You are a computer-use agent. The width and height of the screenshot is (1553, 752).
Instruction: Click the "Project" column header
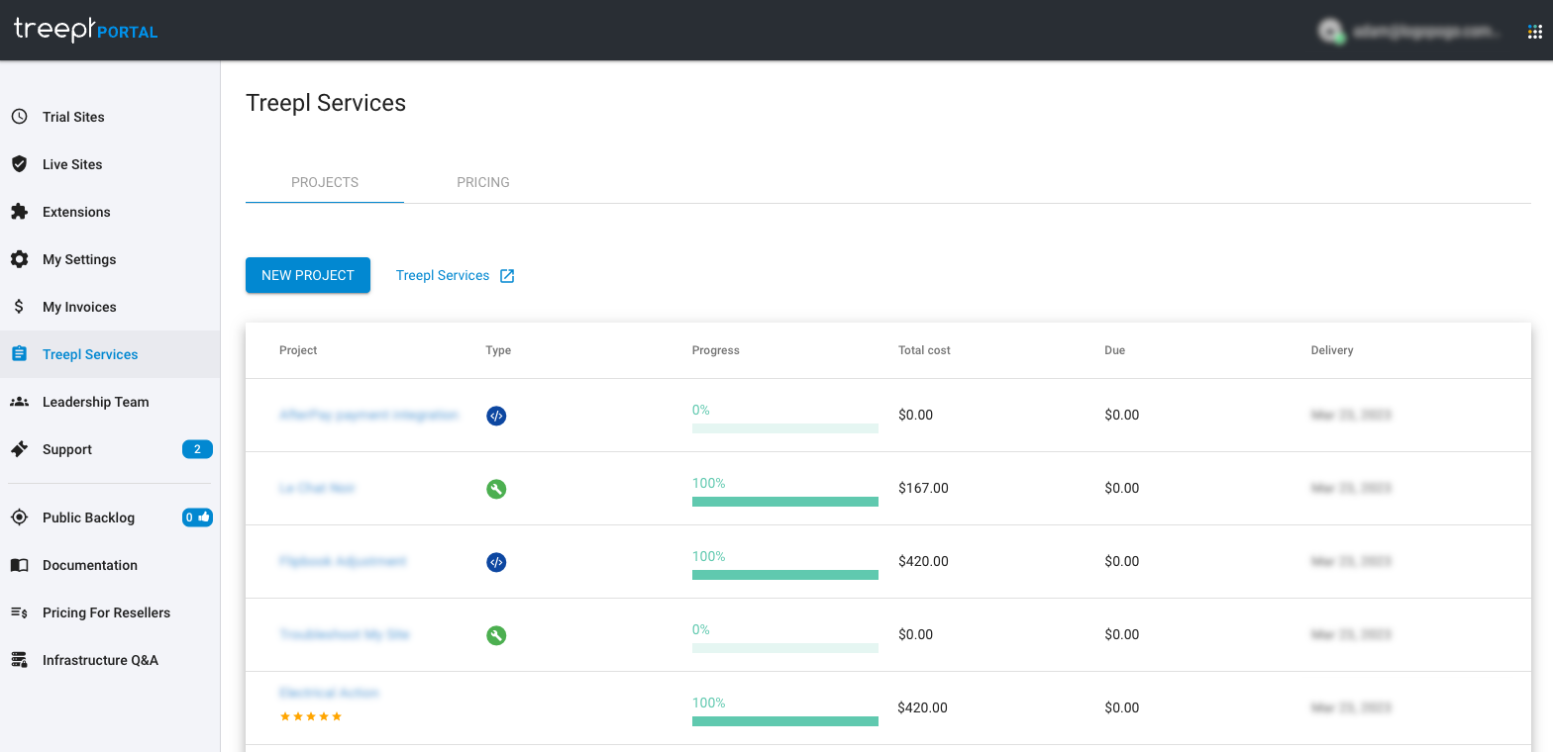pyautogui.click(x=298, y=350)
